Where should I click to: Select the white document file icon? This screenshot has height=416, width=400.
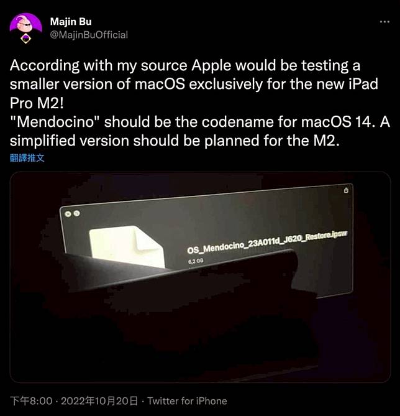click(x=127, y=247)
